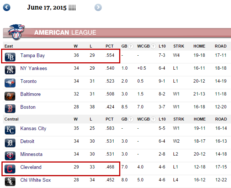Click the Cleveland team logo
The image size is (231, 188).
10,169
